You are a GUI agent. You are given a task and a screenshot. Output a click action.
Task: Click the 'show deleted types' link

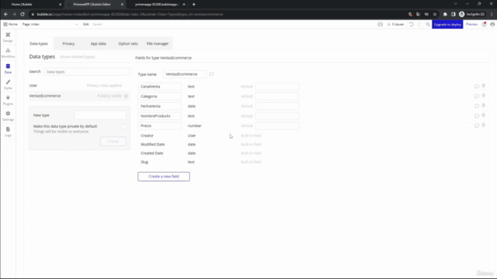click(x=78, y=57)
